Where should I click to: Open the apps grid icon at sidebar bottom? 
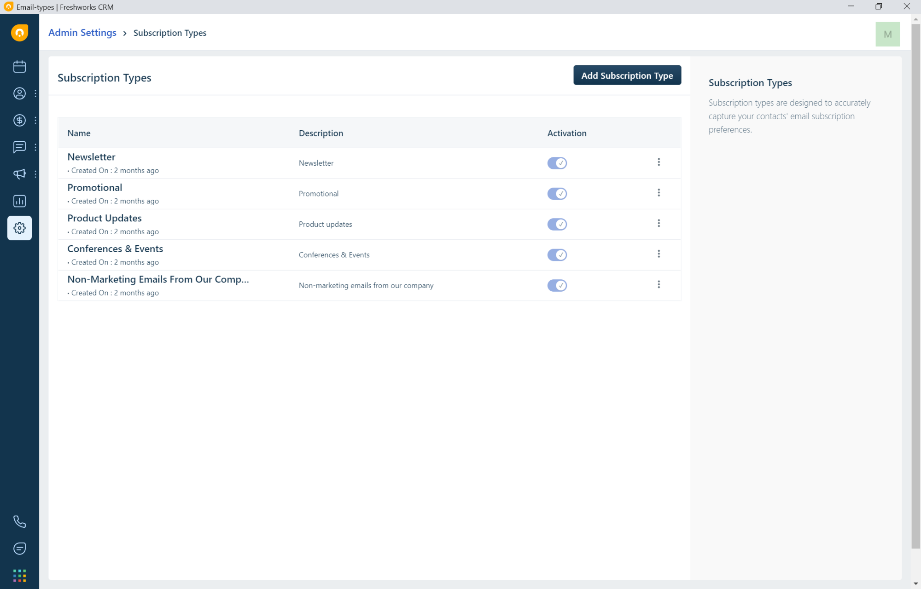pos(19,575)
